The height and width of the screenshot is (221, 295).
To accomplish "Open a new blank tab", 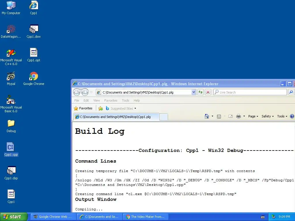I will [x=164, y=117].
